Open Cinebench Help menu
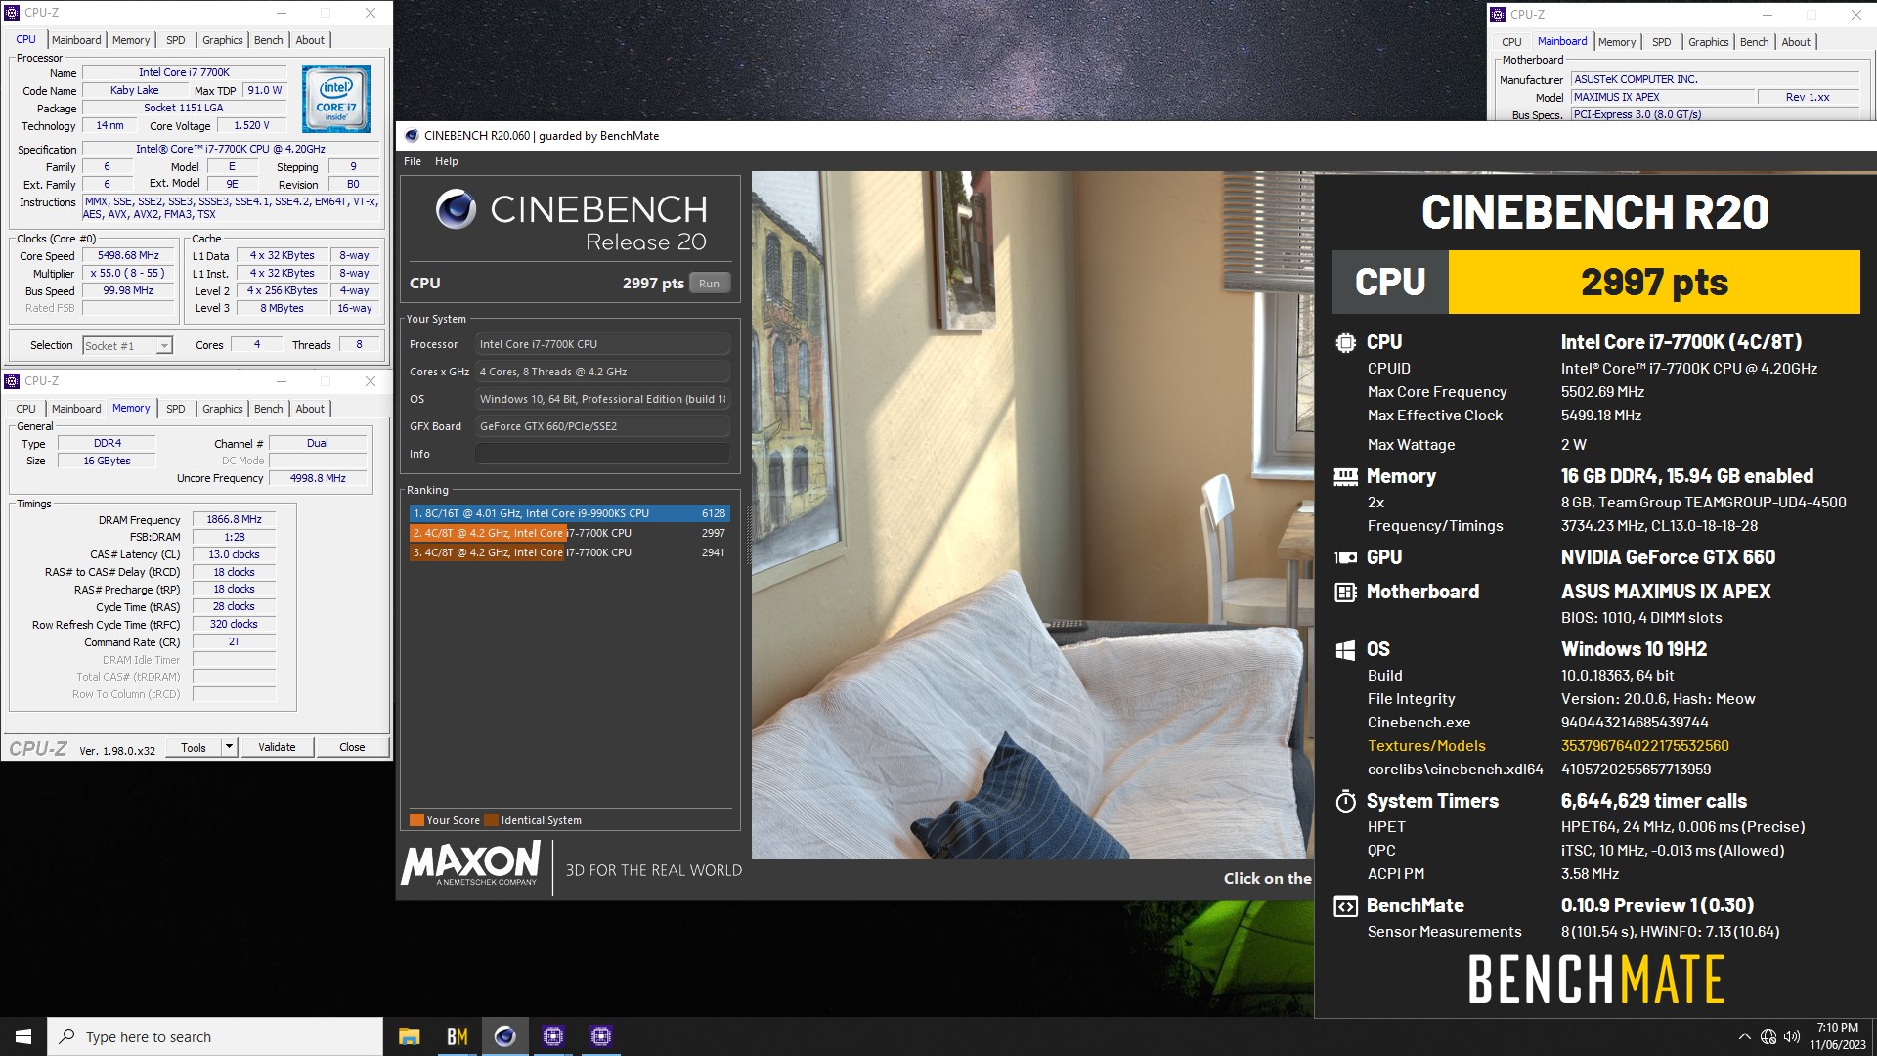The image size is (1877, 1056). coord(446,161)
